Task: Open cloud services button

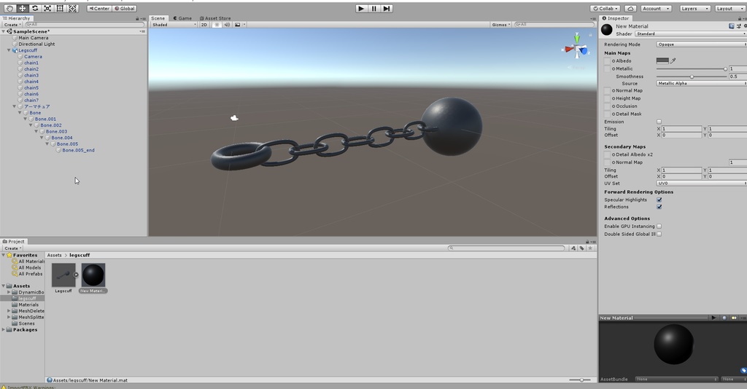Action: point(630,9)
